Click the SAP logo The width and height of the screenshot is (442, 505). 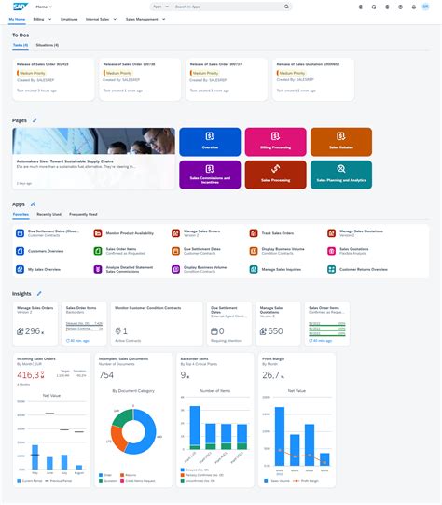[21, 7]
